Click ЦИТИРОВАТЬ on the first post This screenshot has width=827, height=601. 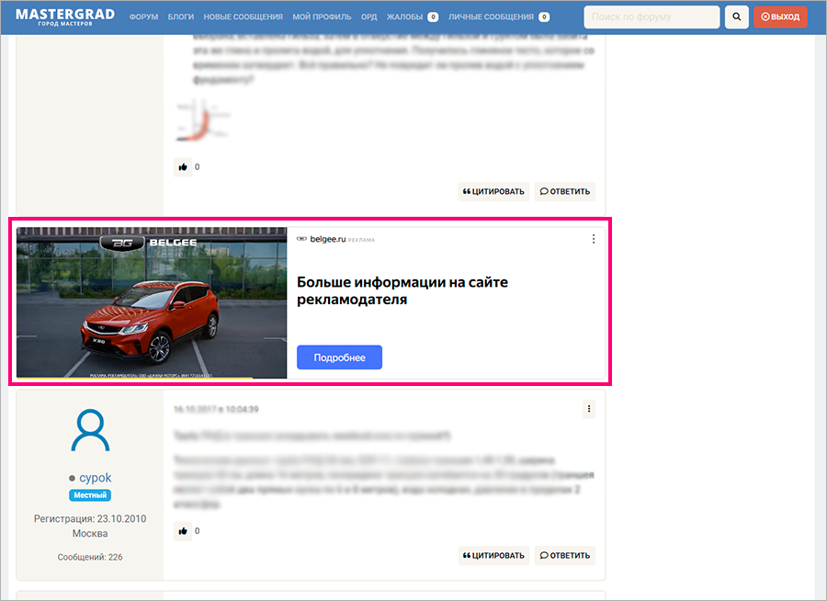click(x=493, y=191)
